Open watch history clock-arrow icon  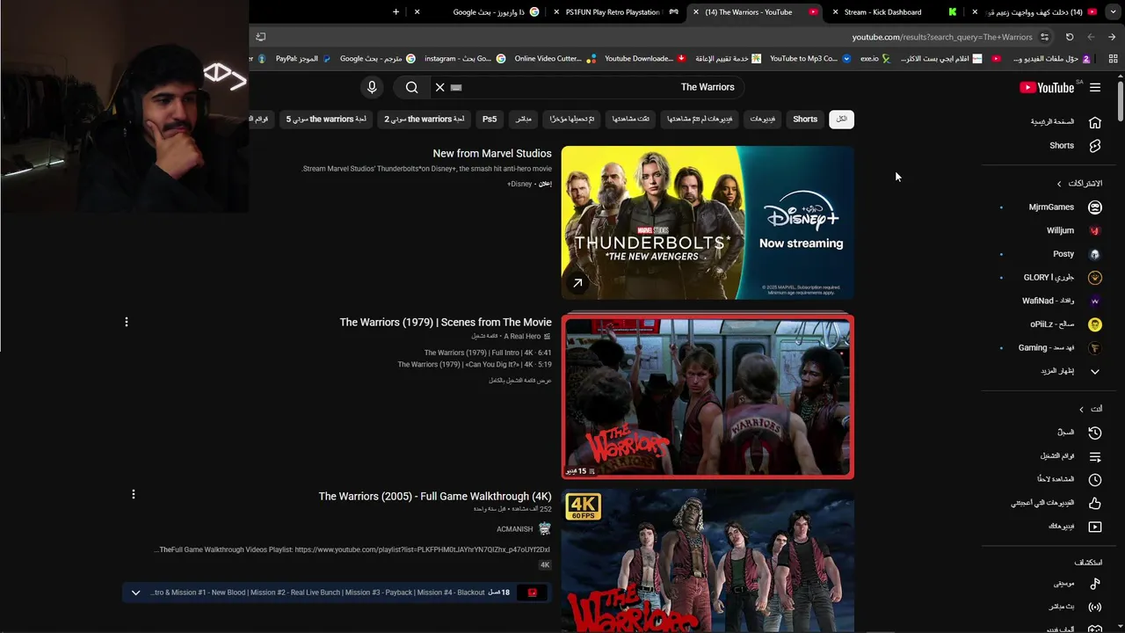1095,433
